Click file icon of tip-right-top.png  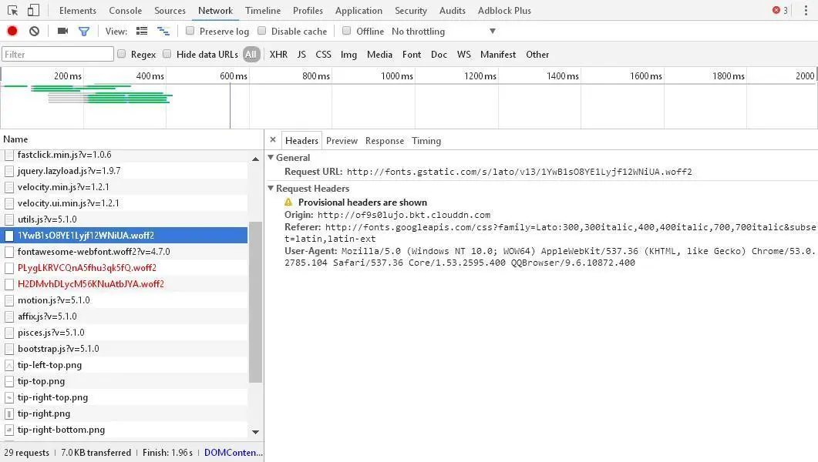tap(9, 397)
